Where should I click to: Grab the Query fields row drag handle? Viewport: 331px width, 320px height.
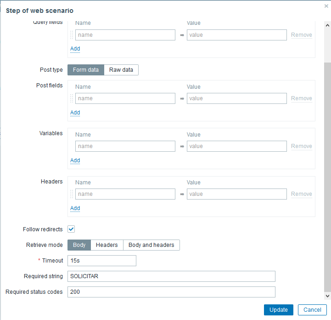pos(72,35)
